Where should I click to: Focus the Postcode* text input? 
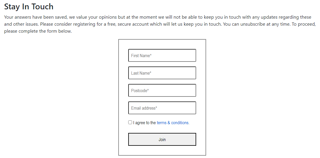coord(162,90)
